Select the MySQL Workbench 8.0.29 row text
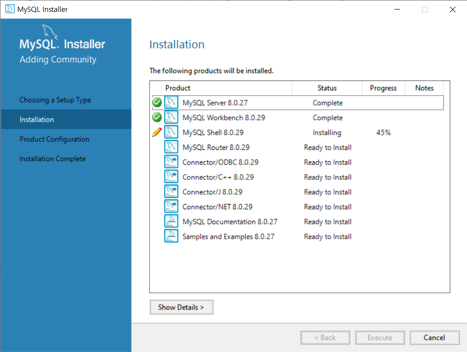467x352 pixels. (x=224, y=118)
